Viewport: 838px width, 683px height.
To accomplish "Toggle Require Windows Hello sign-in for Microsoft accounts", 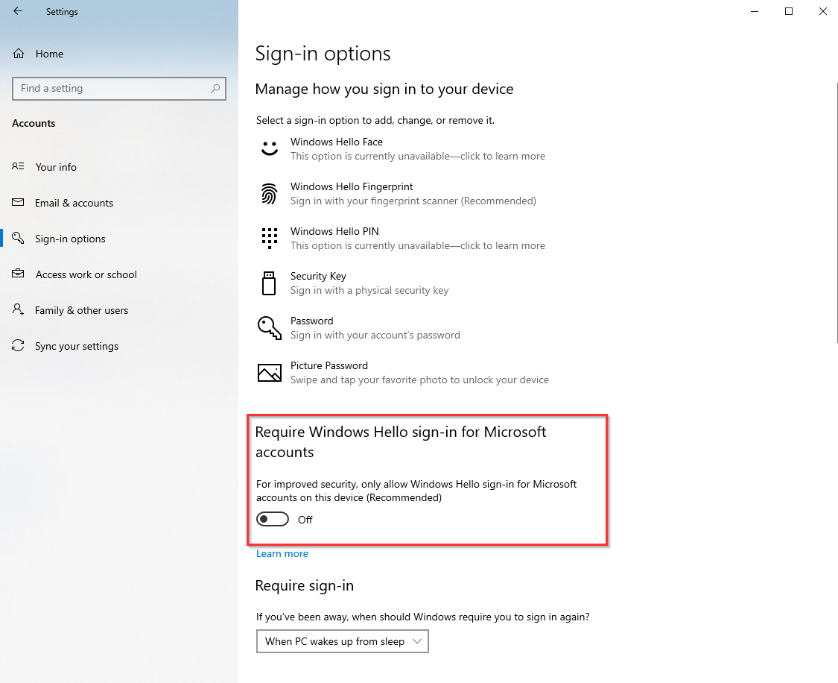I will [272, 518].
